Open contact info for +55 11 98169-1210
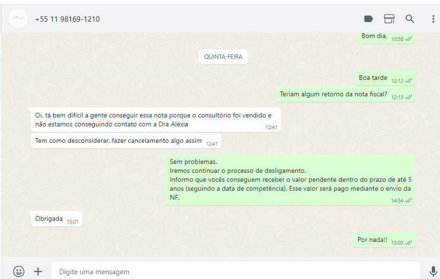Image resolution: width=440 pixels, height=279 pixels. tap(67, 19)
